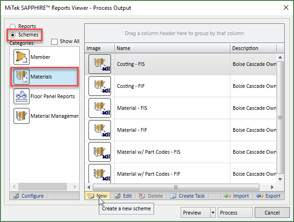Cancel the Process Output dialog
Viewport: 294px width, 222px height.
(272, 213)
